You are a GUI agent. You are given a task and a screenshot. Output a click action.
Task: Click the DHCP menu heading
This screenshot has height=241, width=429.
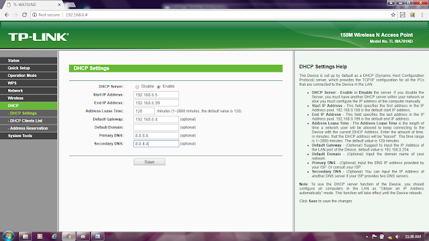tap(28, 106)
